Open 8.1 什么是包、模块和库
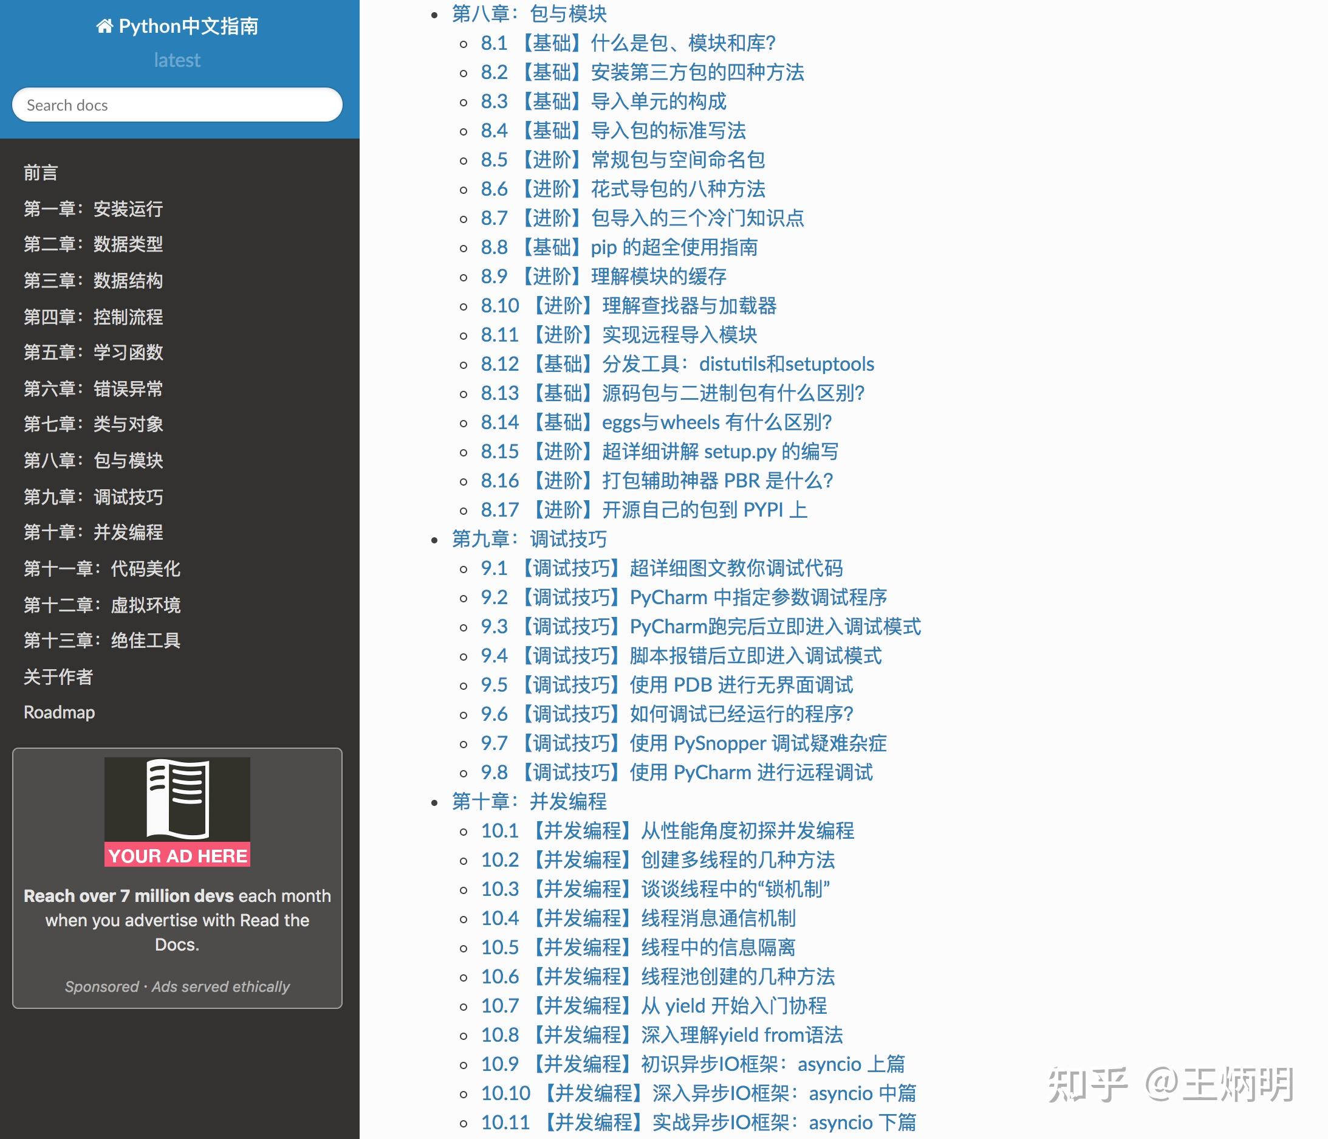The image size is (1328, 1139). pos(628,43)
